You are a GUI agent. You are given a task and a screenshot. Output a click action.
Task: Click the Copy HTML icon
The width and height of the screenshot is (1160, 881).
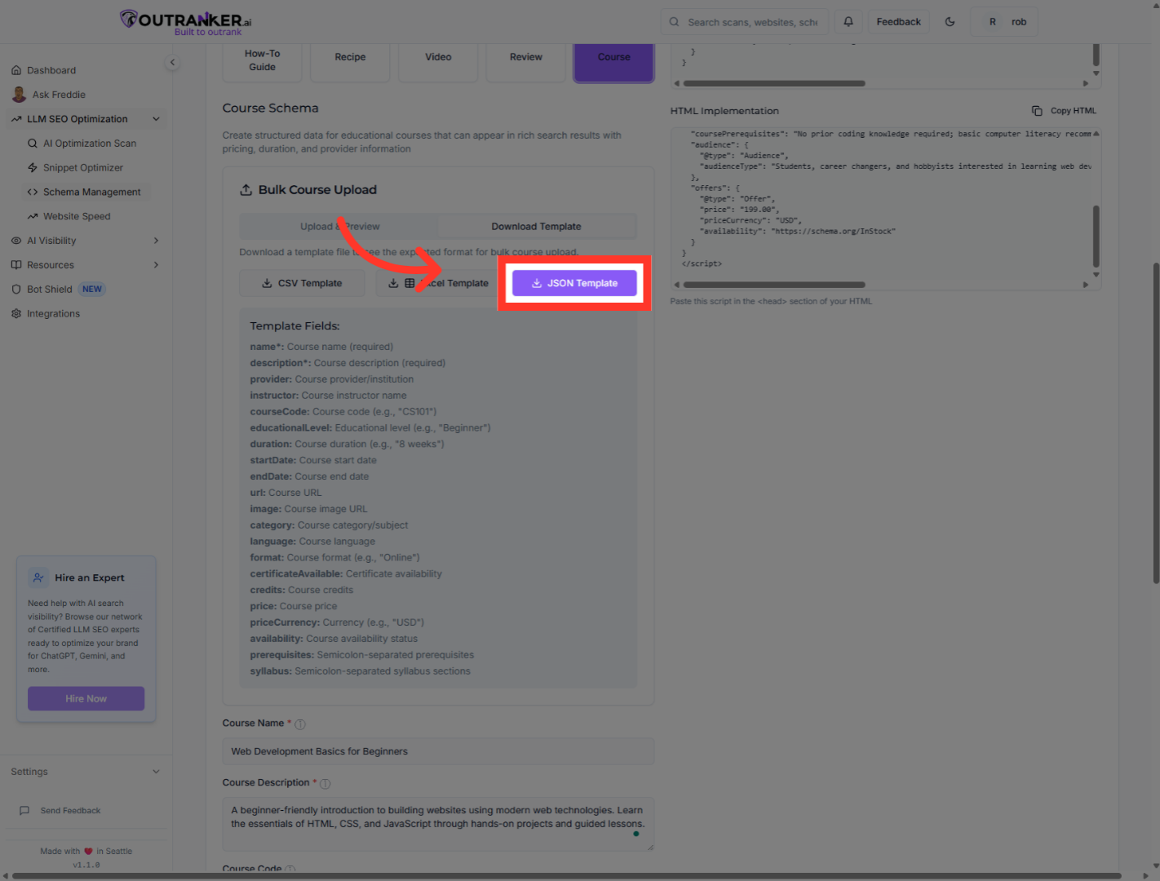1038,109
